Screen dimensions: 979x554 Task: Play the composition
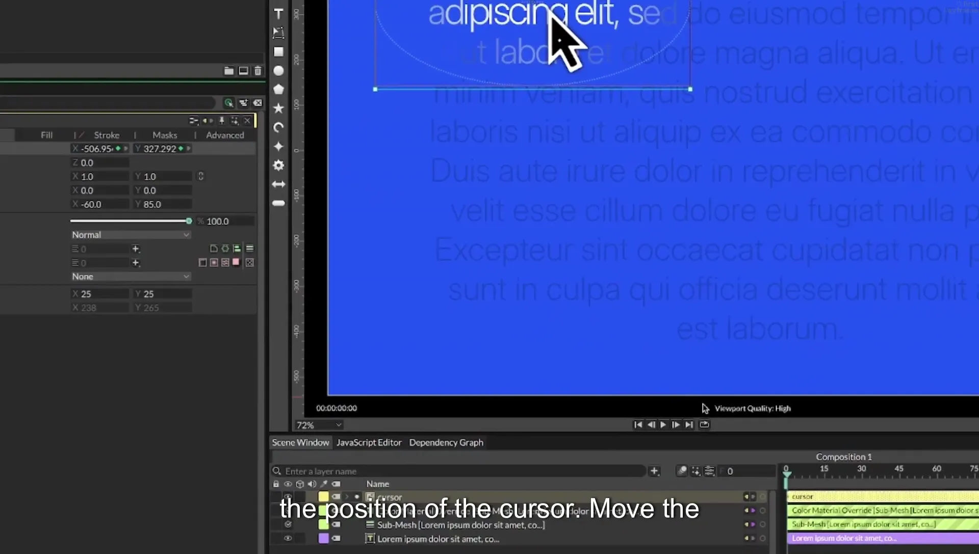tap(663, 425)
